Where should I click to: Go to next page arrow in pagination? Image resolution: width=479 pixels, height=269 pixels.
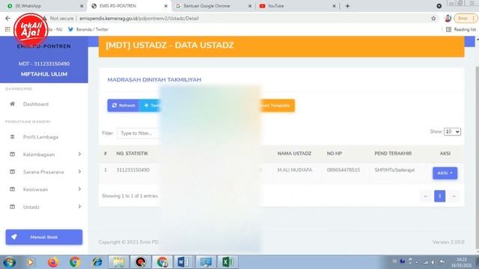click(454, 196)
